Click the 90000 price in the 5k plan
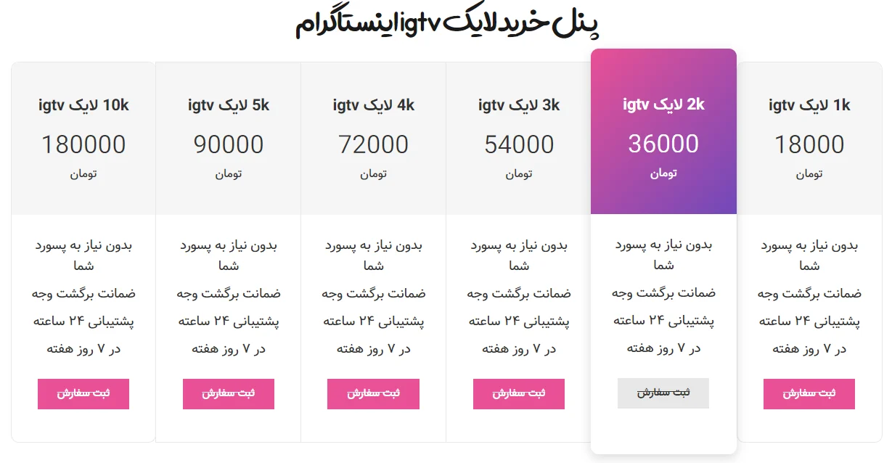The height and width of the screenshot is (463, 892). coord(229,144)
